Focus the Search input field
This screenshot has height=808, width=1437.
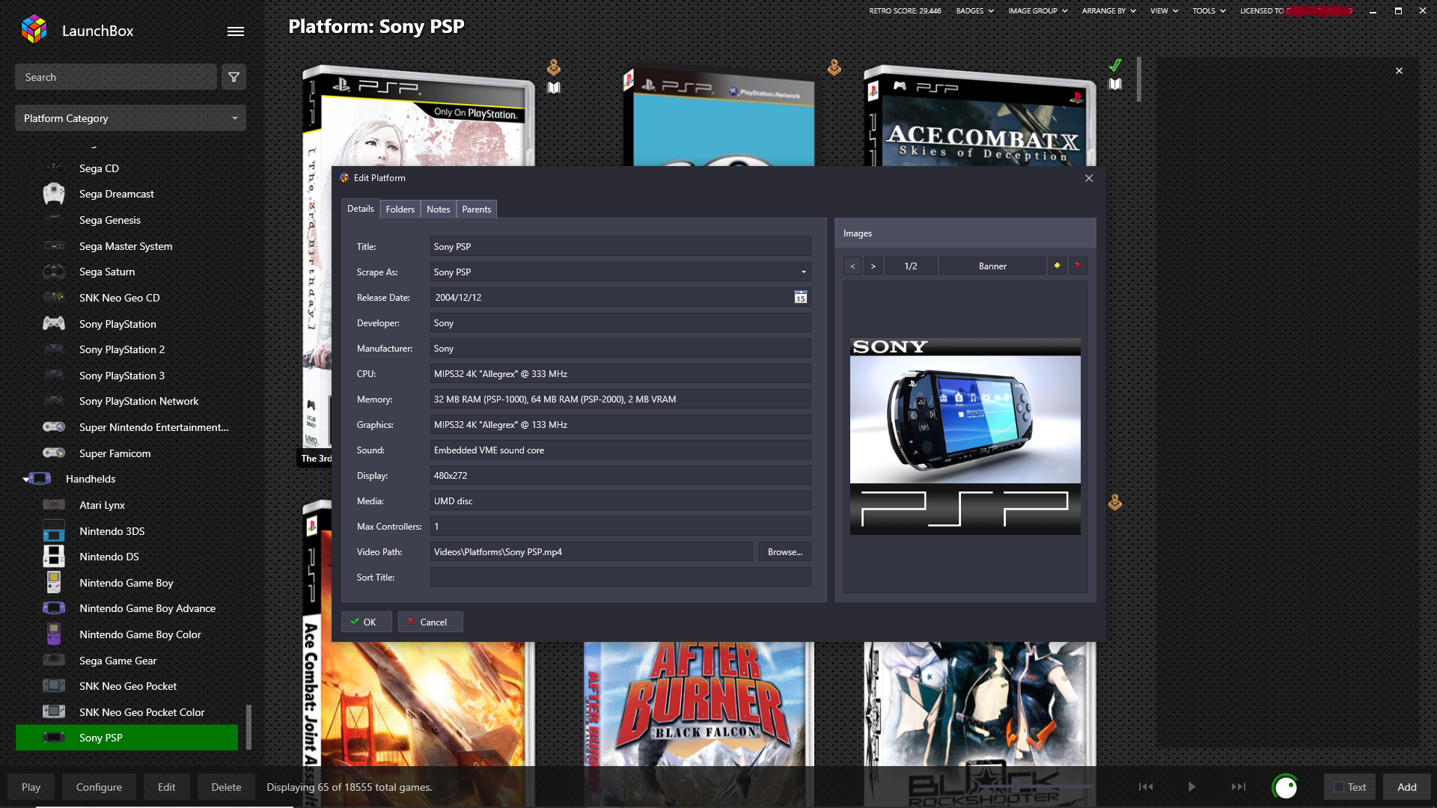[x=116, y=77]
